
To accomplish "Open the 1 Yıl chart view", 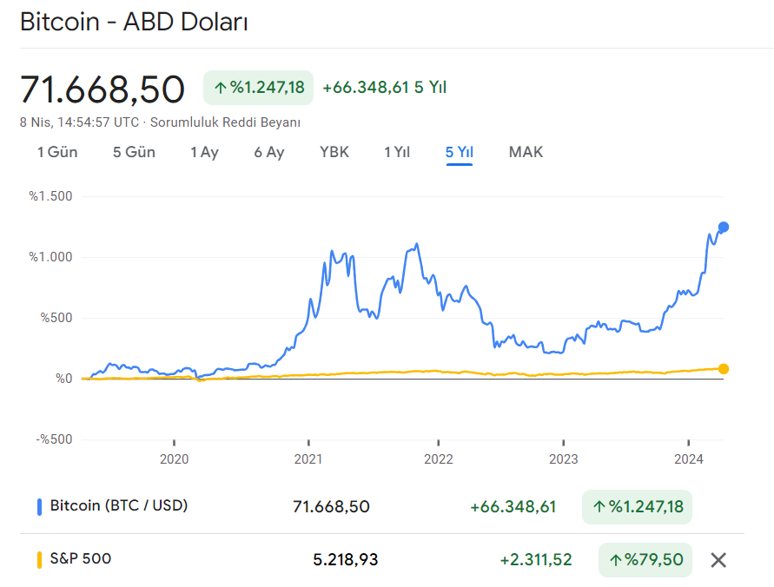I will click(x=397, y=152).
